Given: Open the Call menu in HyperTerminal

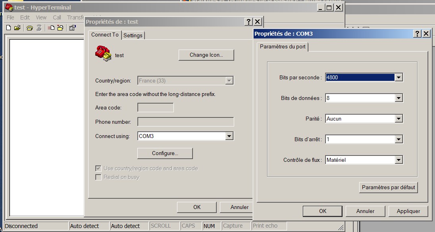Looking at the screenshot, I should point(57,17).
